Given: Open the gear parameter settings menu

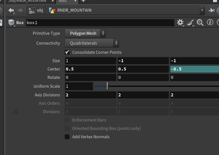Looking at the screenshot, I should point(180,23).
